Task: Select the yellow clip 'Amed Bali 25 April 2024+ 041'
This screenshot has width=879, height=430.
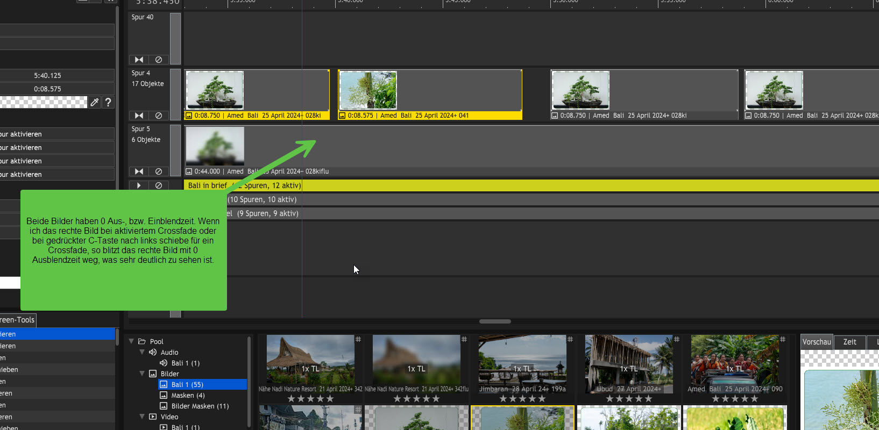Action: (430, 95)
